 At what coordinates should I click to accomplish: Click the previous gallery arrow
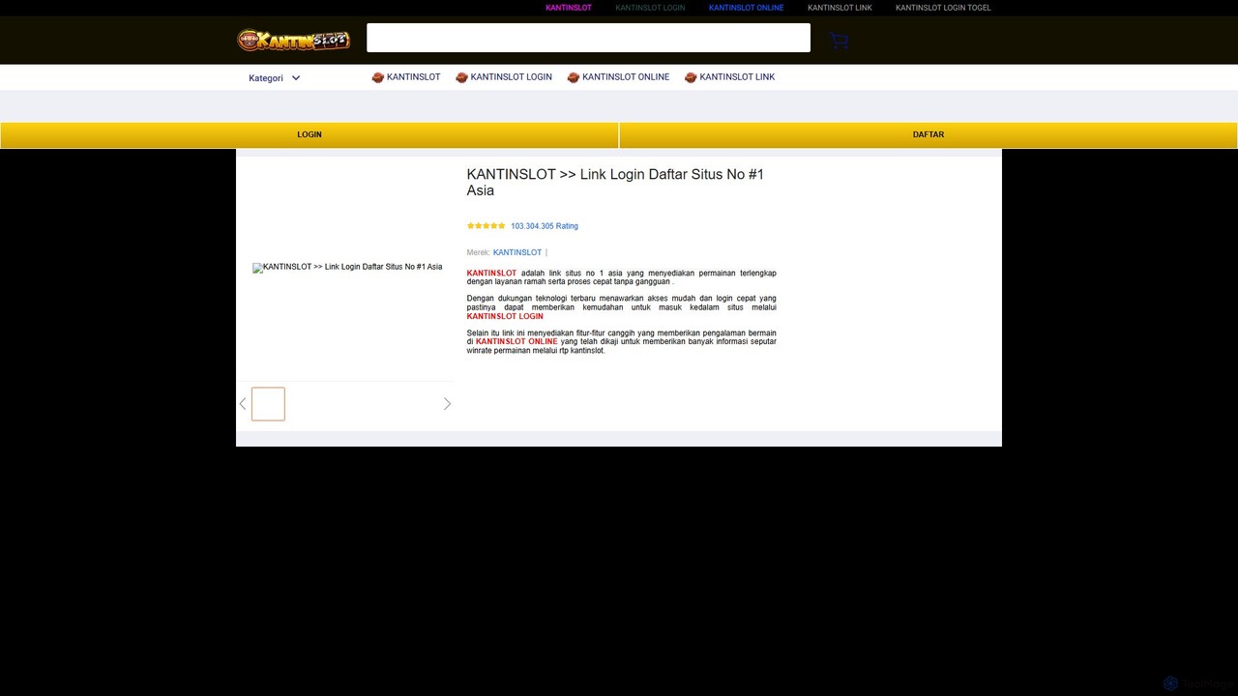[243, 404]
